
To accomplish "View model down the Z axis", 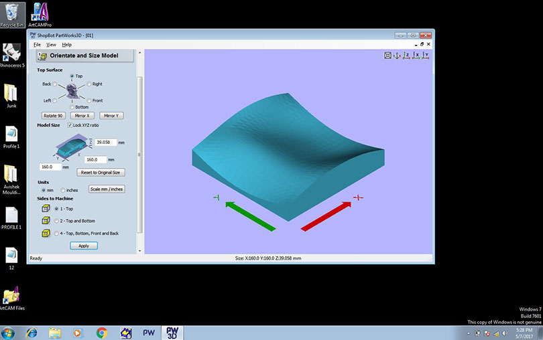I will click(x=406, y=56).
